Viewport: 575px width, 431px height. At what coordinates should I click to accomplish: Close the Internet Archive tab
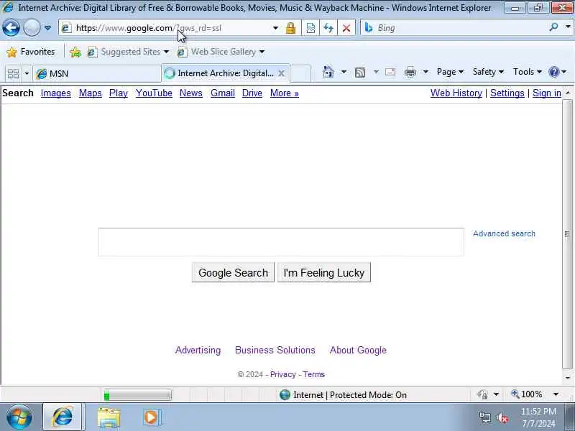coord(281,73)
